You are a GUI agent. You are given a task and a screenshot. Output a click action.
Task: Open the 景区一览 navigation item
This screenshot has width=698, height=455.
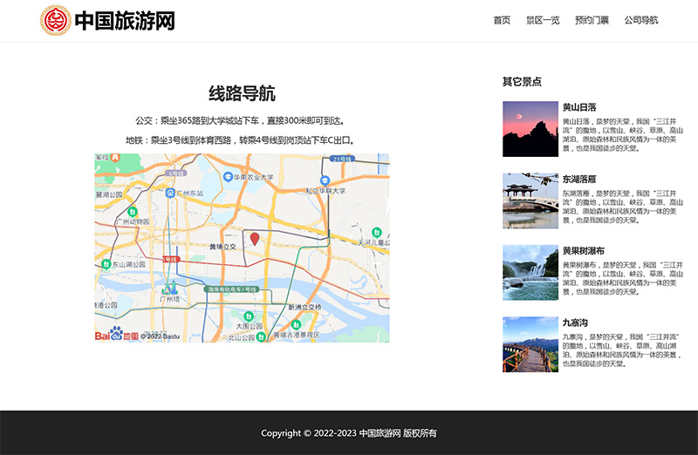(543, 20)
